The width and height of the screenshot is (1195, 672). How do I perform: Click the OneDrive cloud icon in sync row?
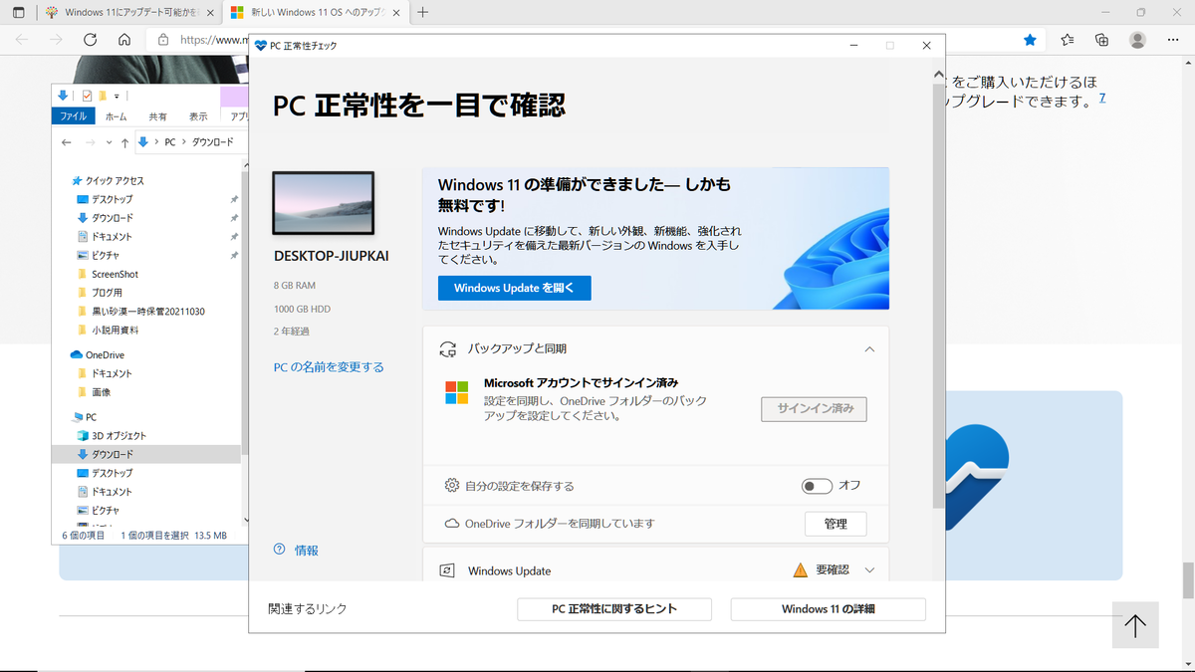tap(452, 523)
